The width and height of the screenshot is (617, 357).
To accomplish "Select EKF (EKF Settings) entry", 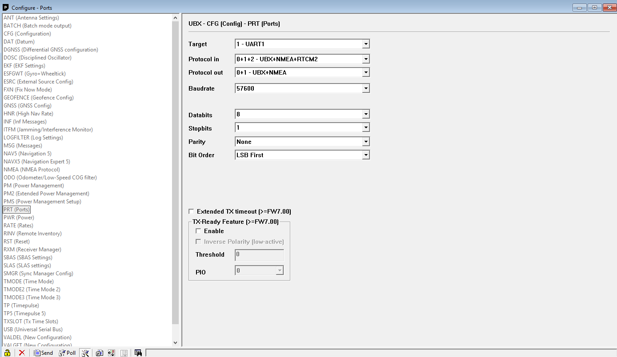I will pyautogui.click(x=24, y=66).
